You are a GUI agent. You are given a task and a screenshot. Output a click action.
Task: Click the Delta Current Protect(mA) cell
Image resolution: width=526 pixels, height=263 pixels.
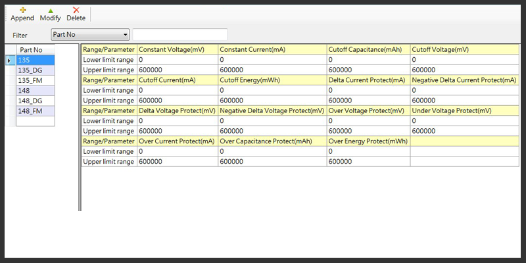coord(368,80)
